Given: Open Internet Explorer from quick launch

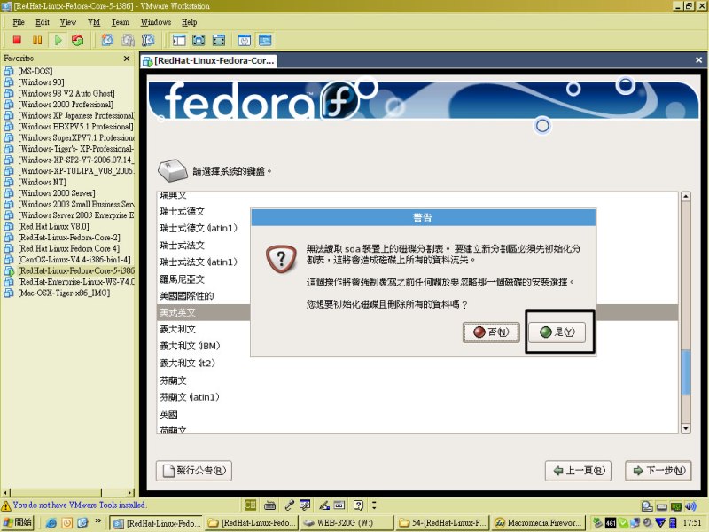Looking at the screenshot, I should [x=51, y=523].
